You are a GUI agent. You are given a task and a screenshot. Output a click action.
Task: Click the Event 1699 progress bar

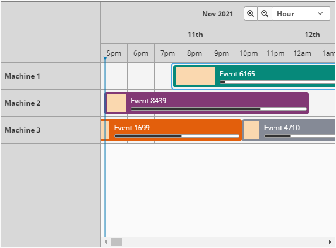pos(177,136)
